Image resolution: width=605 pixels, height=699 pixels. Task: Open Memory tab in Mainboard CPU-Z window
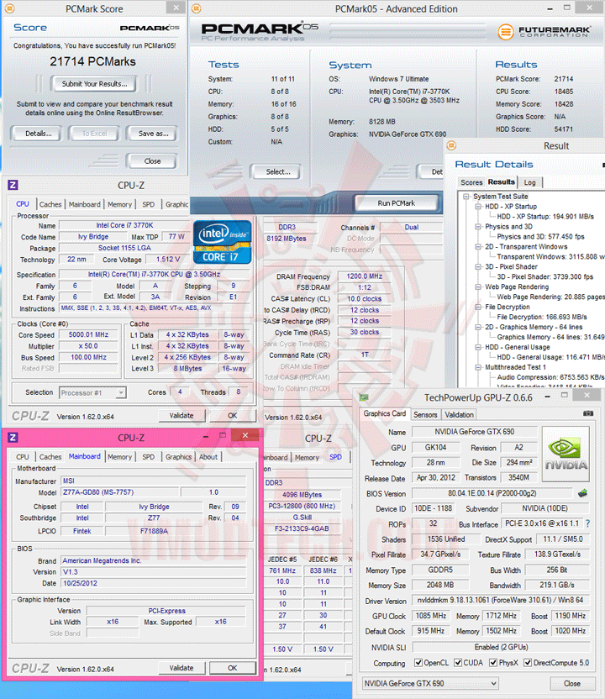click(x=119, y=457)
